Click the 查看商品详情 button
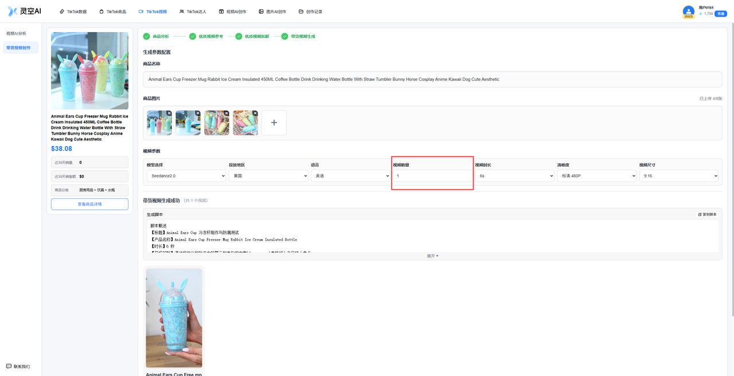This screenshot has width=734, height=376. coord(89,204)
